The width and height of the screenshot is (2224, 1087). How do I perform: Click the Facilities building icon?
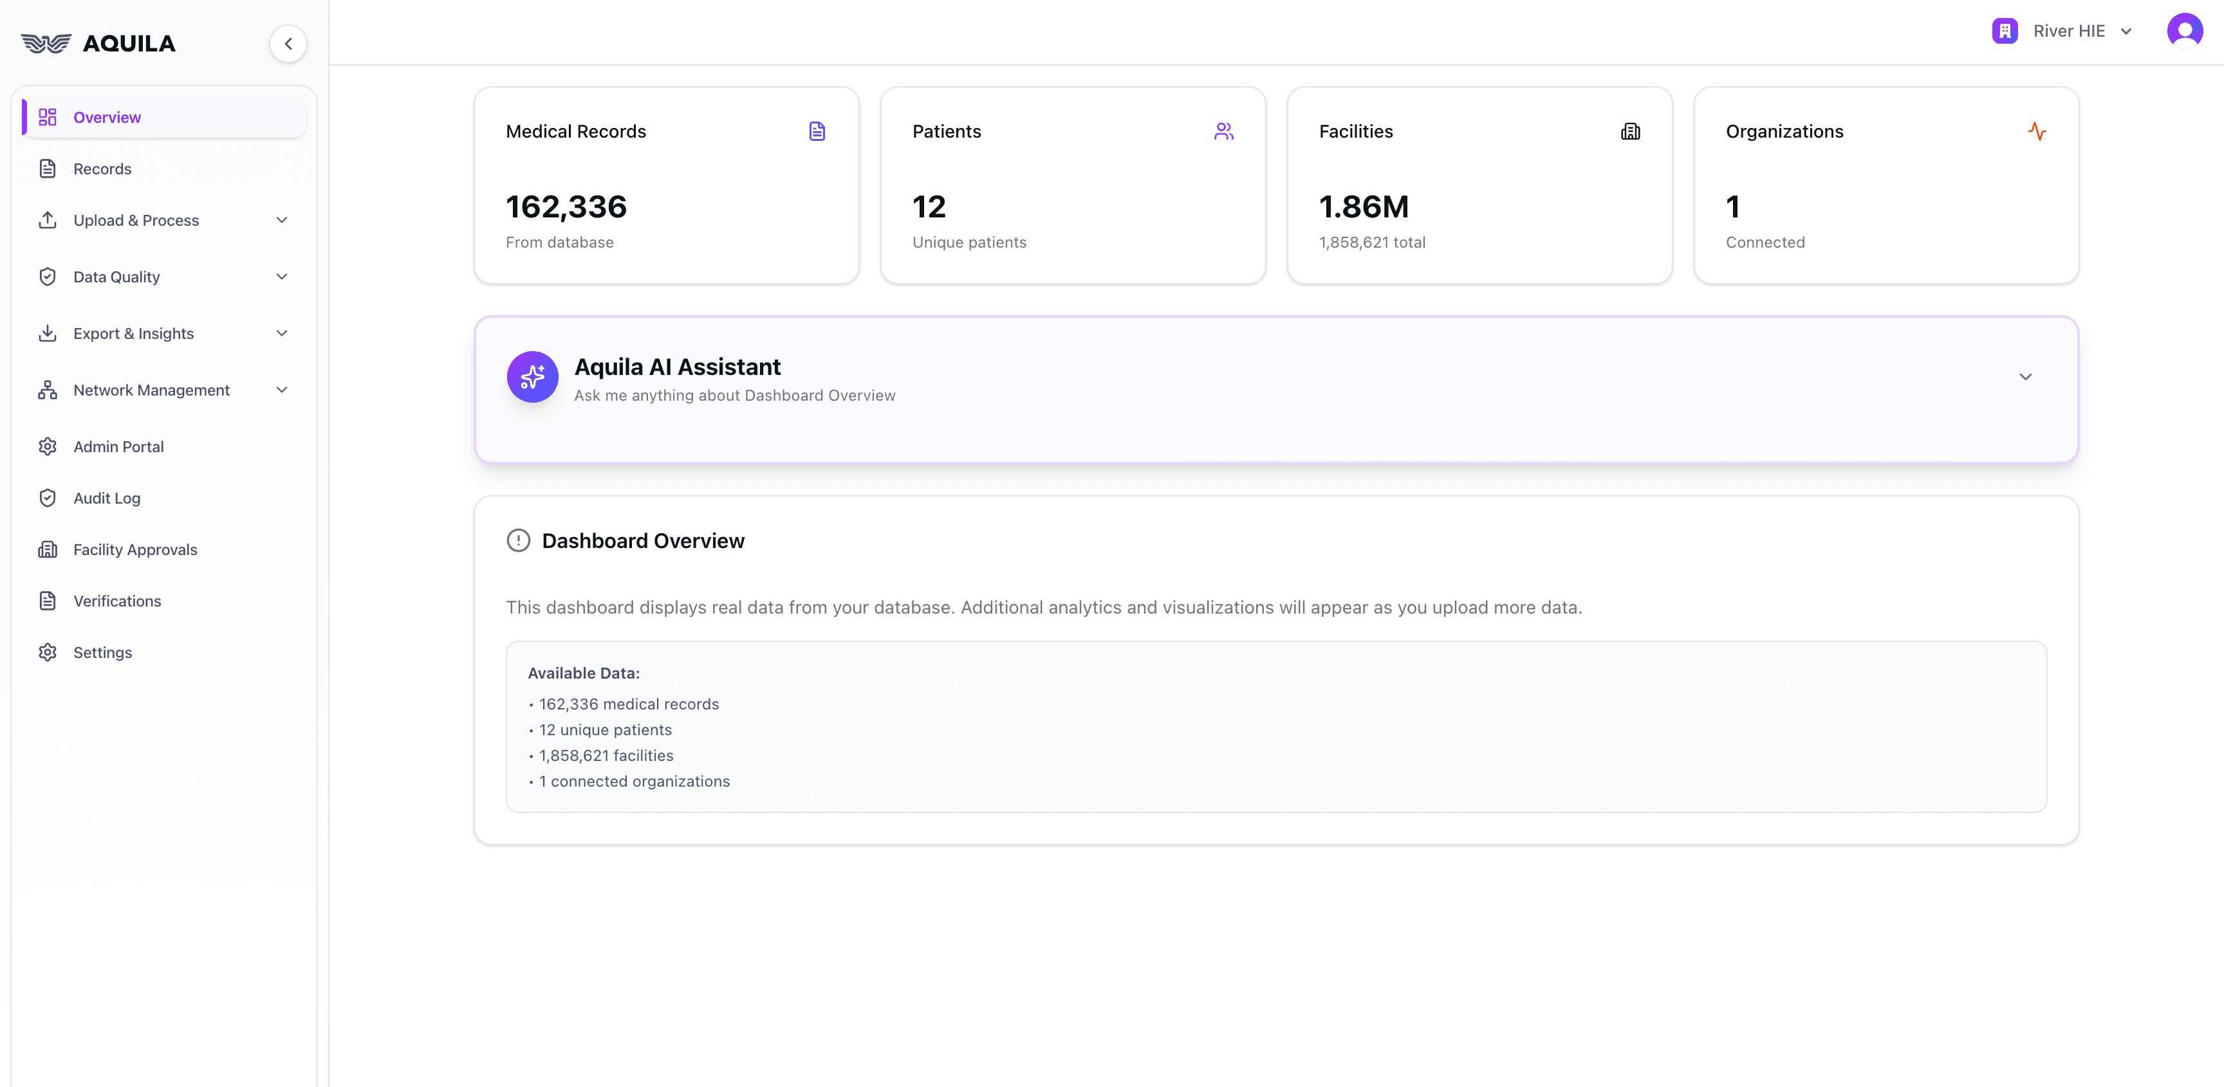tap(1630, 131)
